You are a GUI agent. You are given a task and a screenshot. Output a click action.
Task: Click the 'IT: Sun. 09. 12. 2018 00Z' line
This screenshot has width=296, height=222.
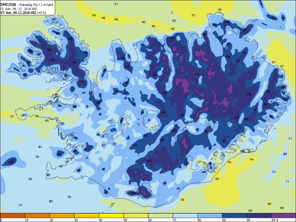19,9
